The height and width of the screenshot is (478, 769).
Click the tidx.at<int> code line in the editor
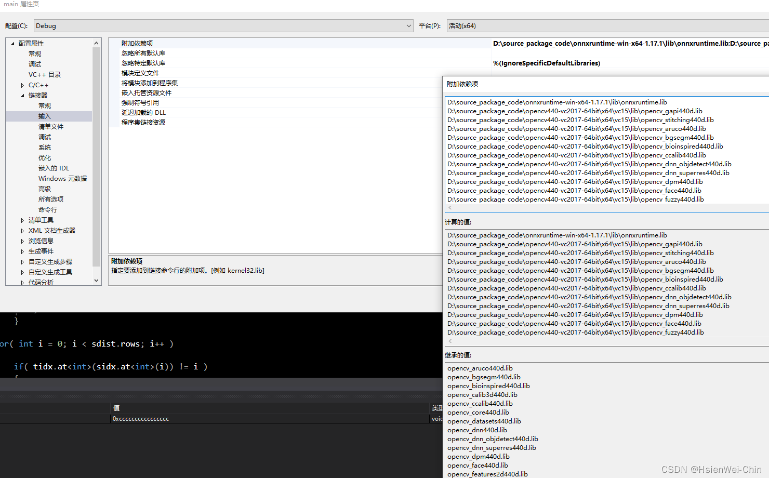click(111, 367)
